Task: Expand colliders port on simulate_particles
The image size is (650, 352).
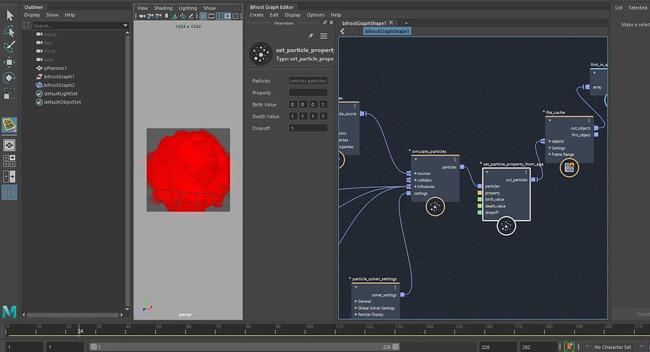Action: 416,180
